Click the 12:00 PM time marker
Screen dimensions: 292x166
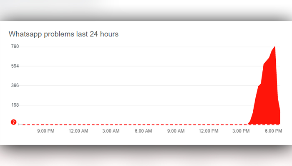tap(209, 131)
